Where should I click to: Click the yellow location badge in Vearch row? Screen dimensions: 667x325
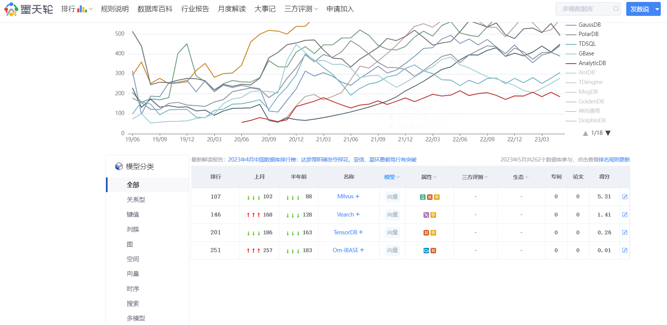[433, 215]
